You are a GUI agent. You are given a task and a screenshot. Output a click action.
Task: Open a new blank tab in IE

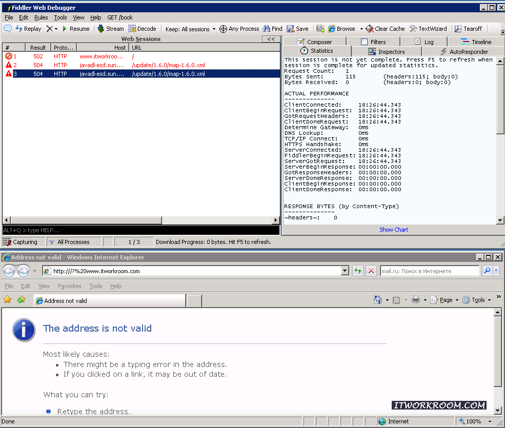(194, 301)
